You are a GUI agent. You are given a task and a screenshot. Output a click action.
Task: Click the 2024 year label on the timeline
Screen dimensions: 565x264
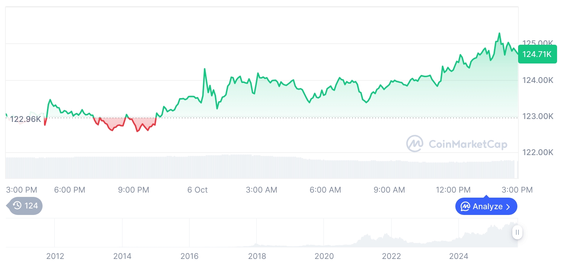[x=459, y=256]
